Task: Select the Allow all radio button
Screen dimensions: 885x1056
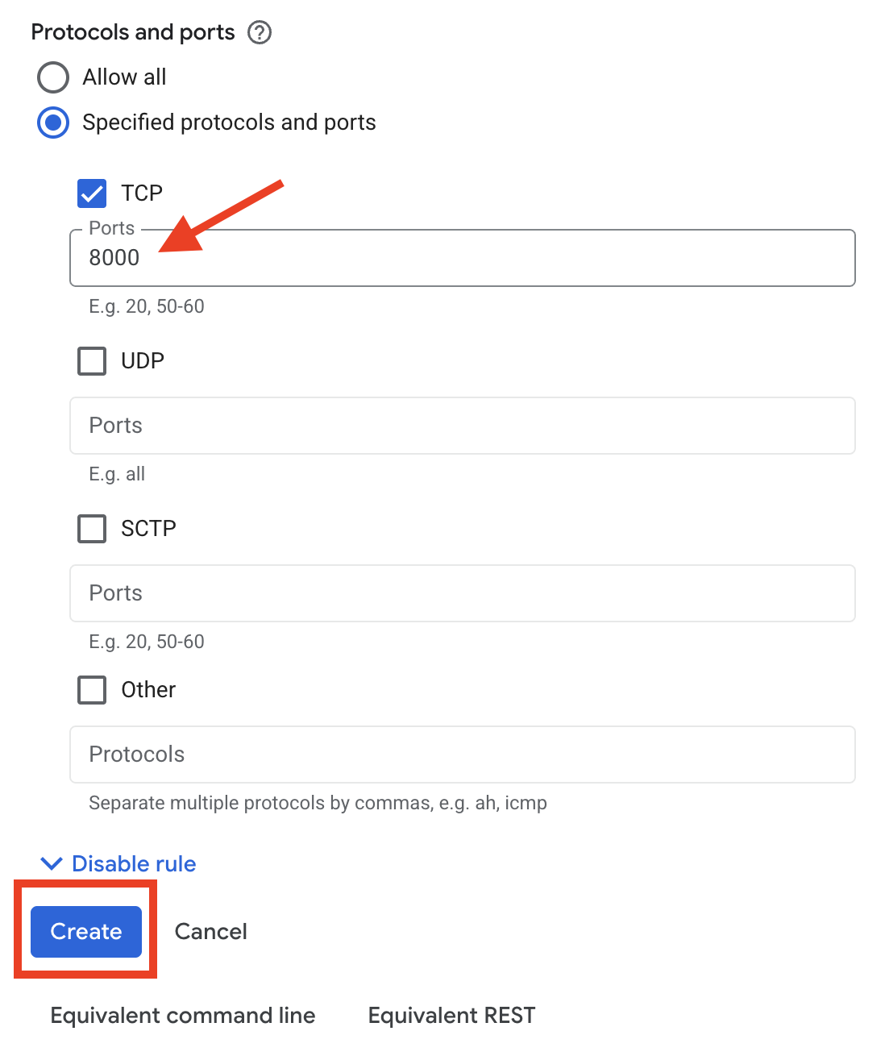Action: 53,77
